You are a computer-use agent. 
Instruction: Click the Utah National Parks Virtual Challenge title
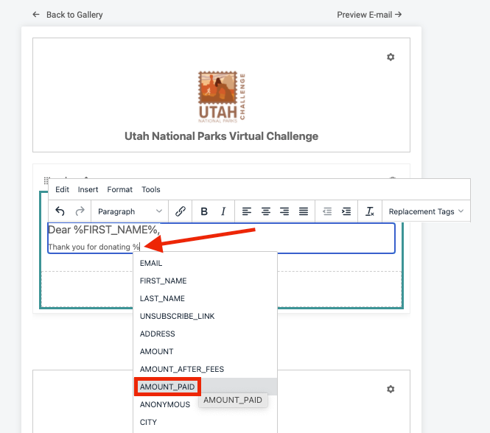point(221,136)
